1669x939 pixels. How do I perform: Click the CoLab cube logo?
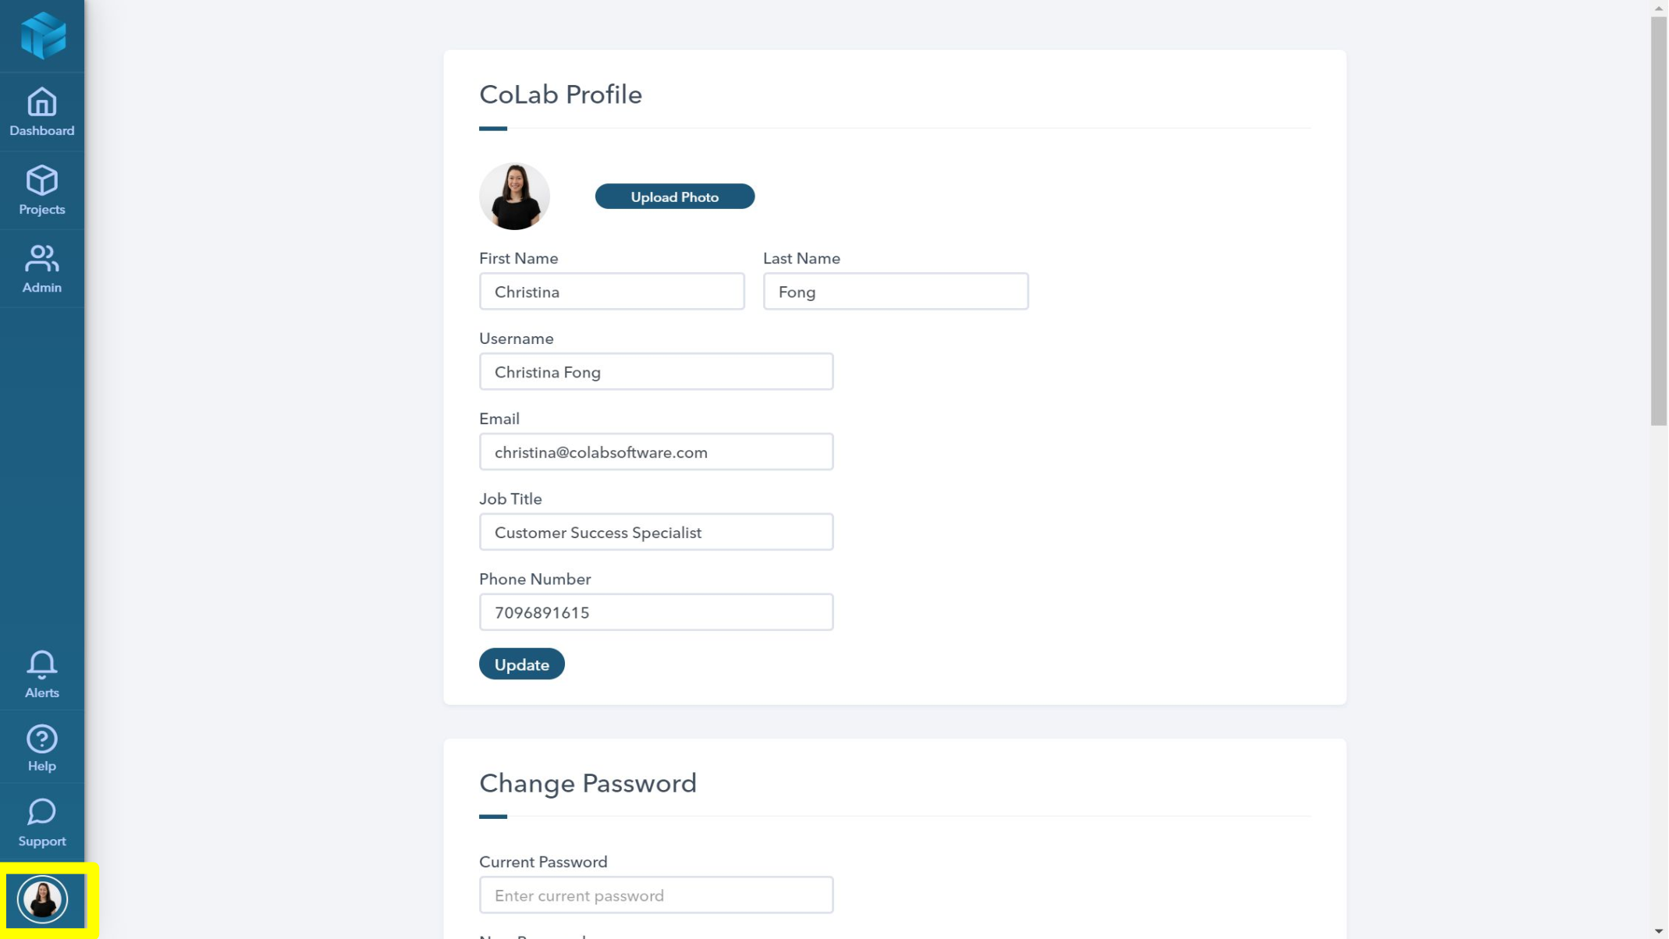[x=43, y=35]
